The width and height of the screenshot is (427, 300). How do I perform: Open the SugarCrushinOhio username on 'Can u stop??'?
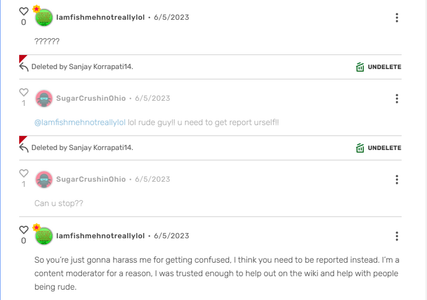[91, 179]
